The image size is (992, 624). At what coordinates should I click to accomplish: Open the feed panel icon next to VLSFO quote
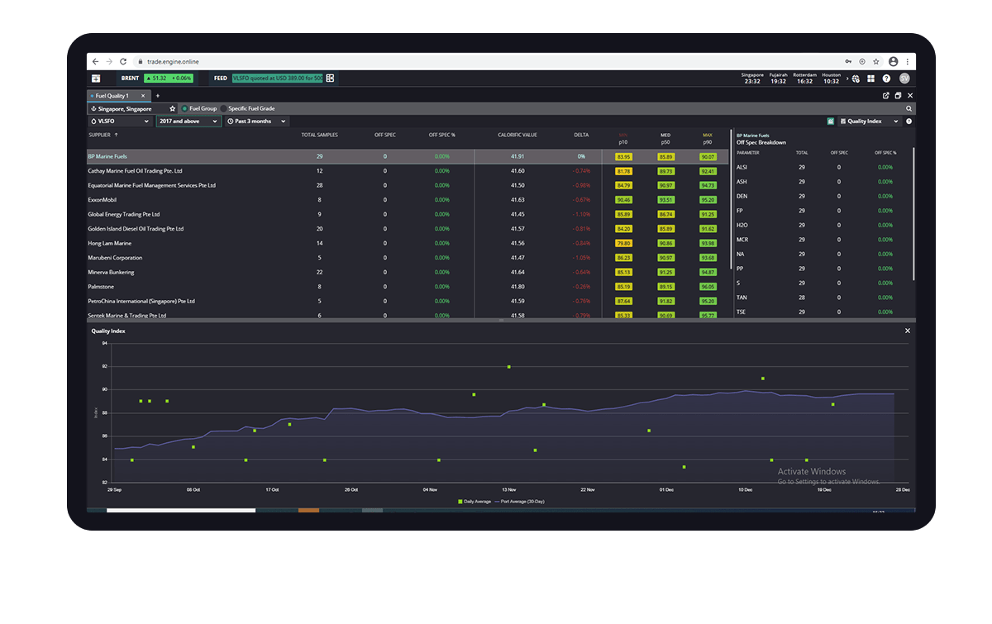(330, 79)
